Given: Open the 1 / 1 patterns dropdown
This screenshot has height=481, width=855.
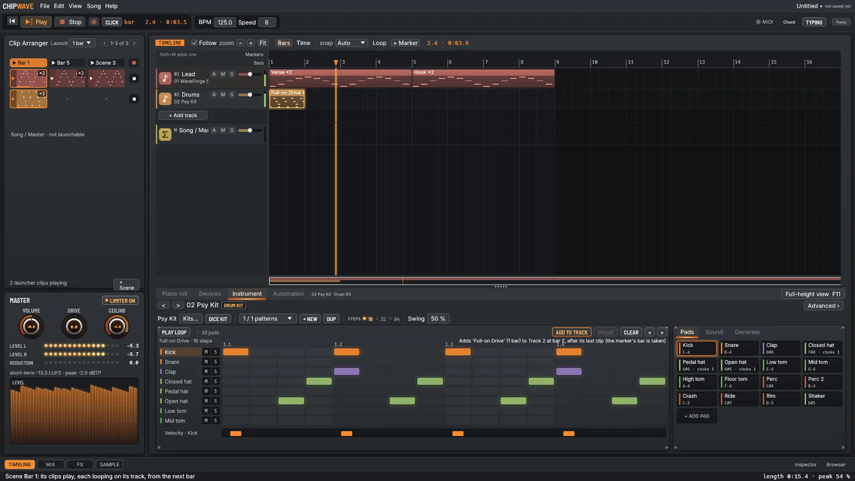Looking at the screenshot, I should coord(267,319).
